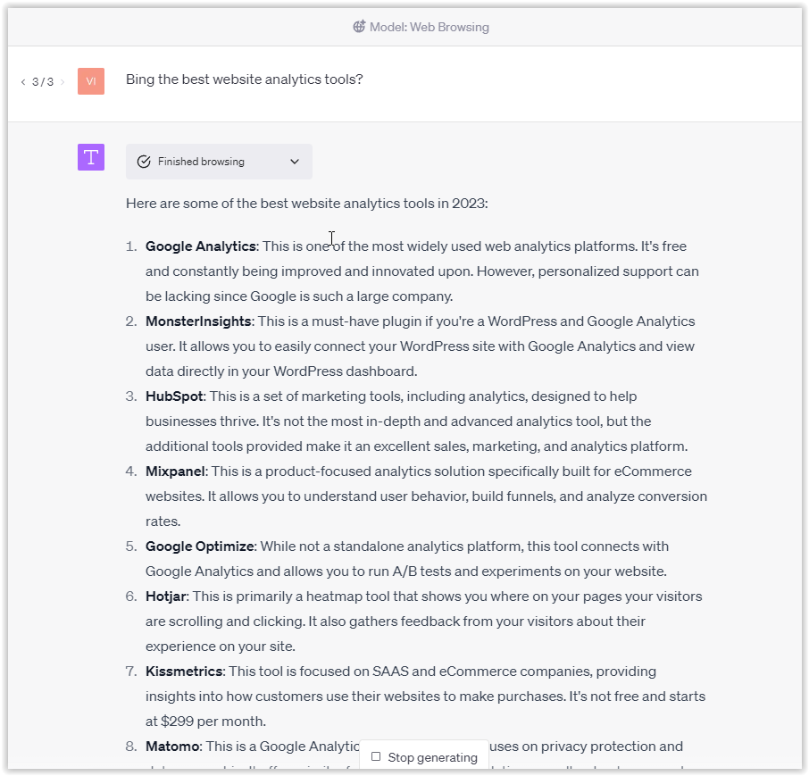809x776 pixels.
Task: Click the Hotjar list item title
Action: pyautogui.click(x=164, y=596)
